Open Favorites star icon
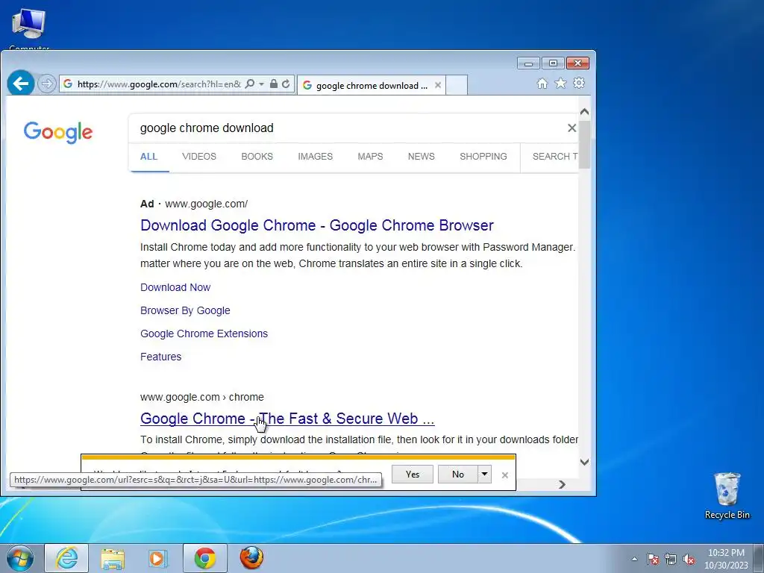Image resolution: width=764 pixels, height=573 pixels. click(560, 84)
